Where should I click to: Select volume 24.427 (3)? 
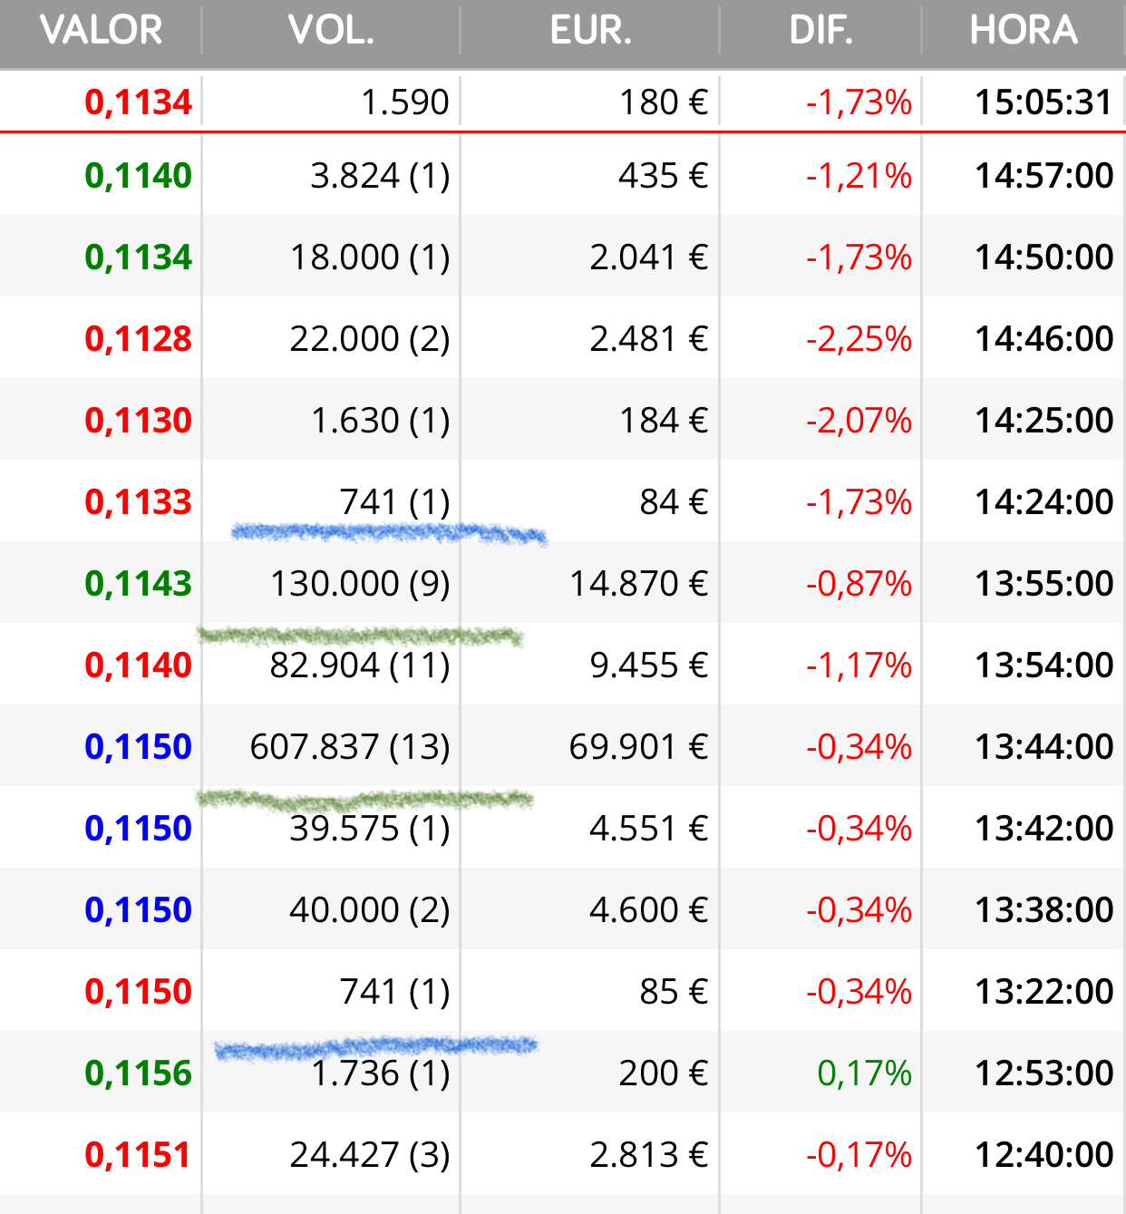tap(370, 1154)
